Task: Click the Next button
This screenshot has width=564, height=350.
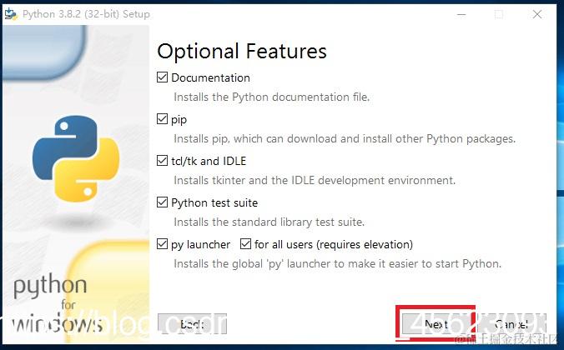Action: coord(436,324)
